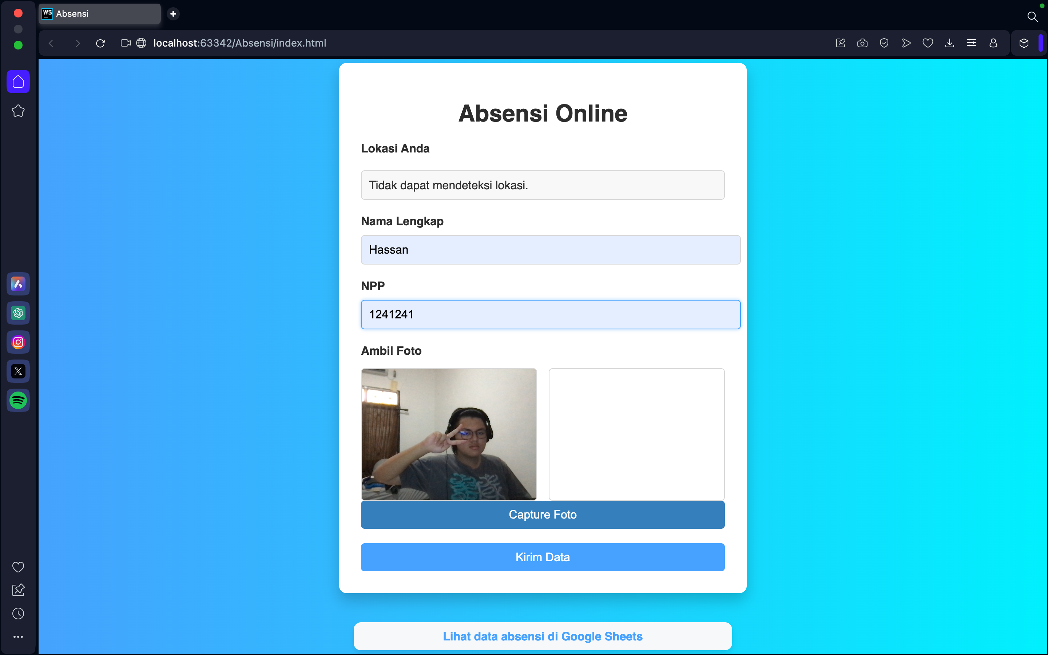Click the edit page icon in toolbar
The image size is (1048, 655).
point(841,43)
